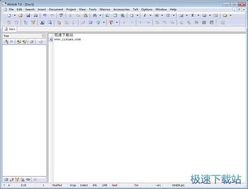
Task: Click the ? help cell in status bar
Action: click(x=4, y=185)
